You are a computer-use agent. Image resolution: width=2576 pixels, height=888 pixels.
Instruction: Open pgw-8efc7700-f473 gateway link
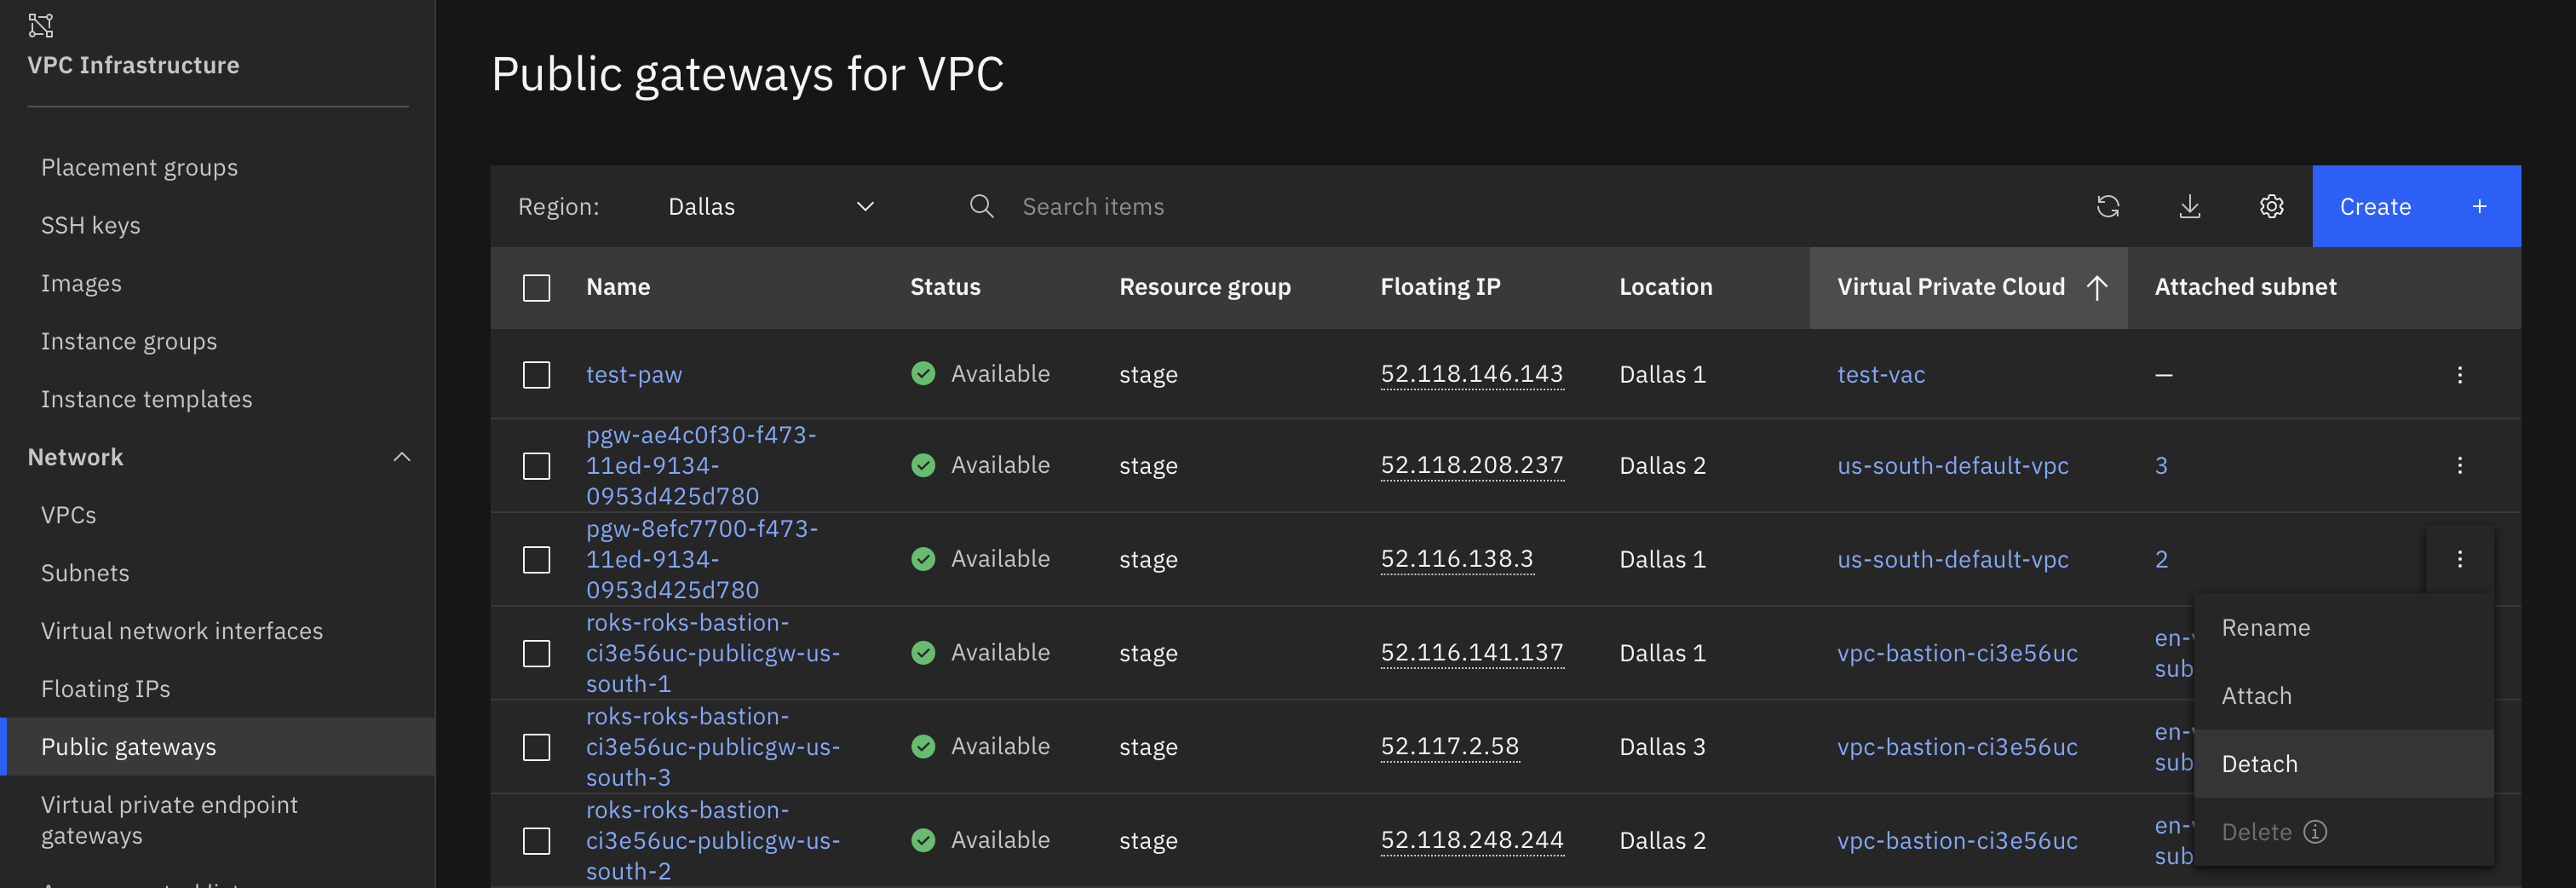[x=702, y=559]
